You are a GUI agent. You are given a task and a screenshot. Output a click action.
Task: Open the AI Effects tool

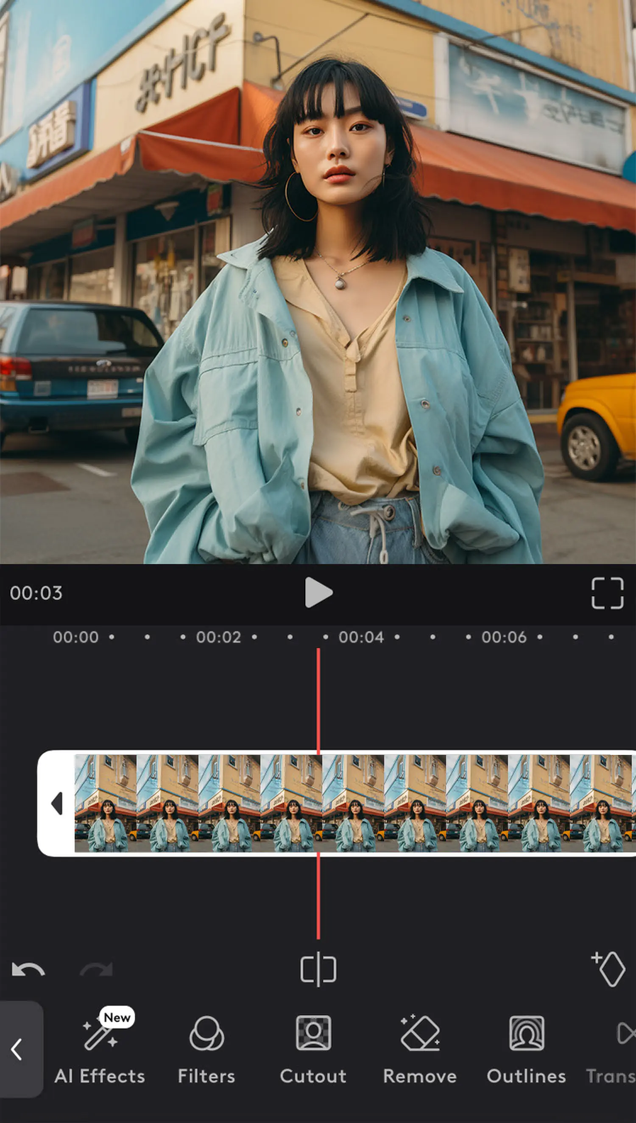(100, 1048)
